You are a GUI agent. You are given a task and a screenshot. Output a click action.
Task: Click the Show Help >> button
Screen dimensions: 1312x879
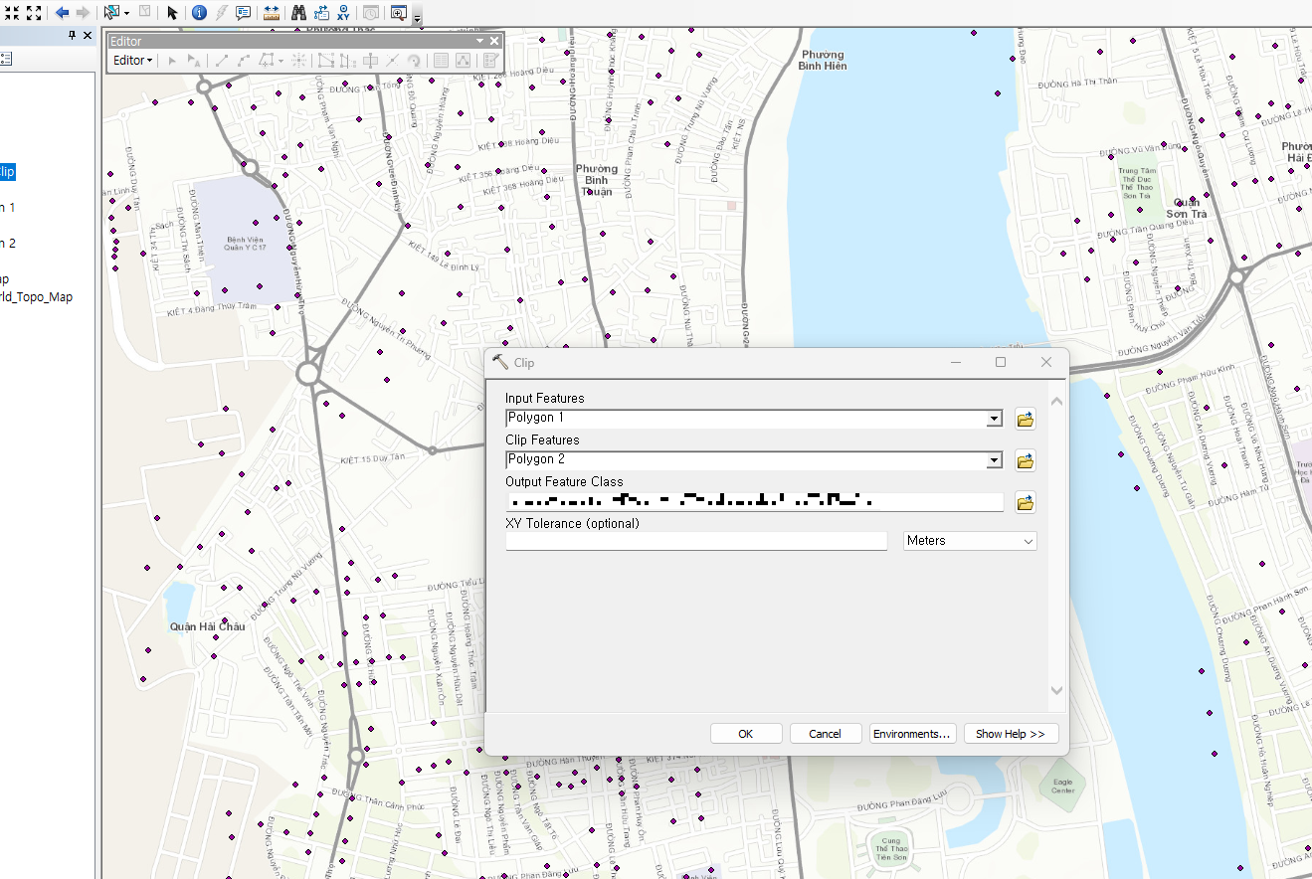pos(1010,734)
